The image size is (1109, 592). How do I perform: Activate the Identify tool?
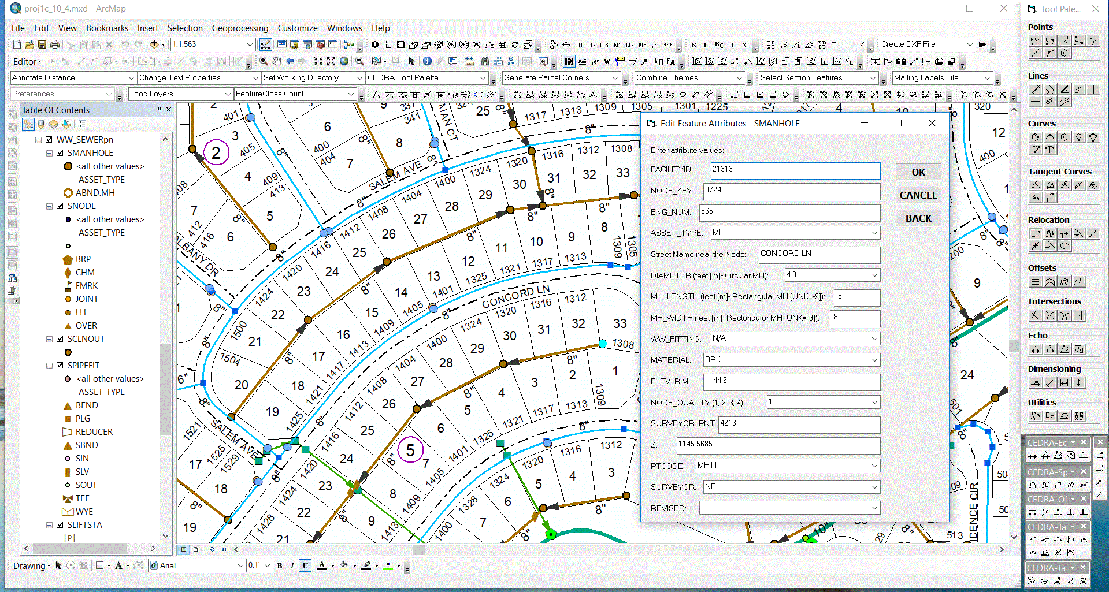click(x=427, y=61)
